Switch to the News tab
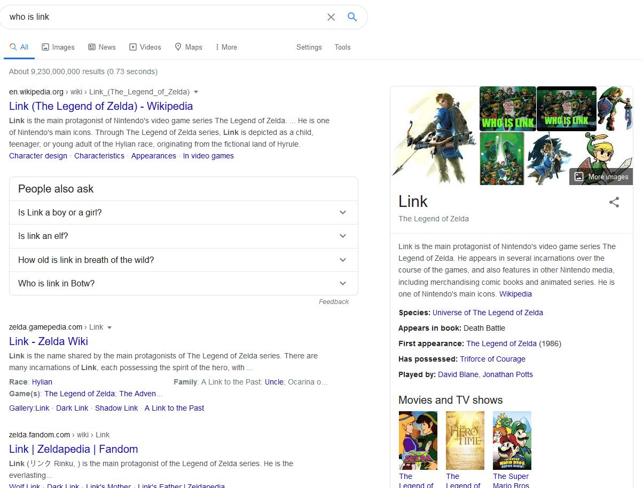The image size is (643, 488). 102,47
